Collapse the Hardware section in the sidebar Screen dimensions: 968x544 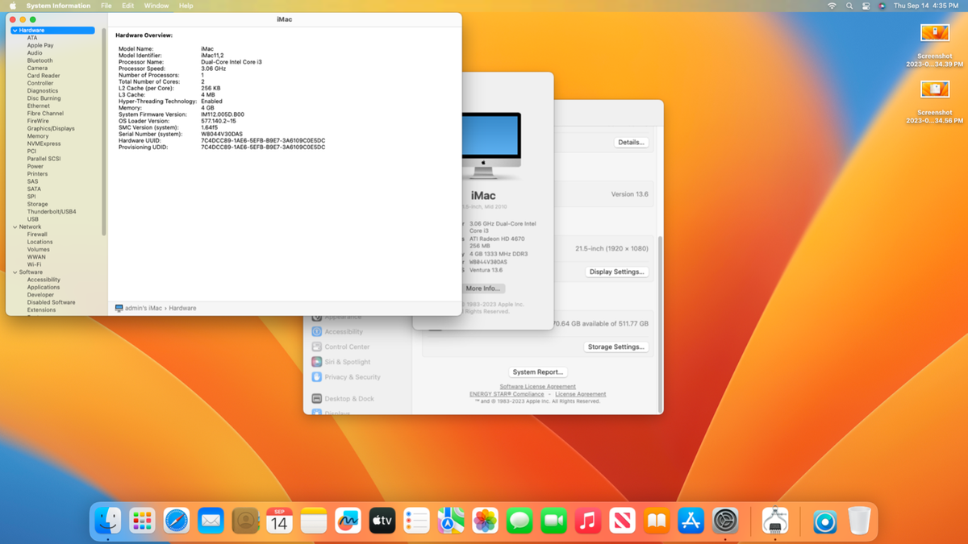[x=15, y=30]
